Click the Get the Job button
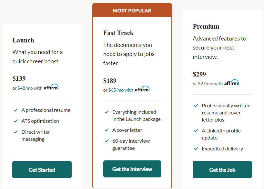The width and height of the screenshot is (264, 189). [222, 169]
